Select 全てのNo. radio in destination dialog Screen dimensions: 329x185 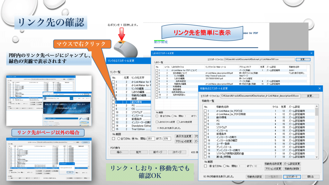click(211, 166)
